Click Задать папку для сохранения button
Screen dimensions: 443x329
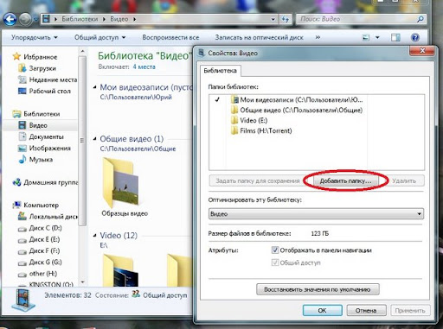(258, 180)
